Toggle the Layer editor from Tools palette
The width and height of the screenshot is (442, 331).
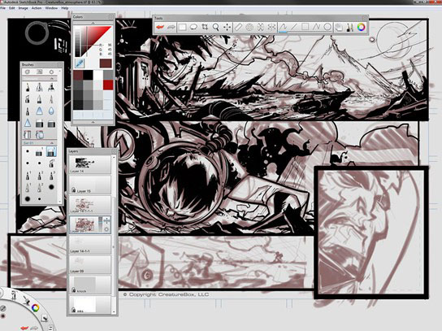pyautogui.click(x=339, y=28)
